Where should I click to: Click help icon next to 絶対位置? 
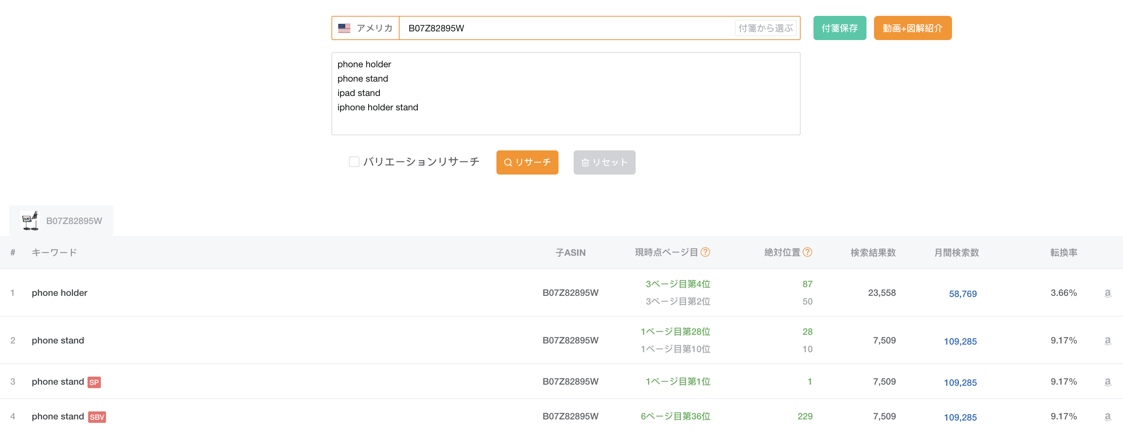(x=807, y=252)
